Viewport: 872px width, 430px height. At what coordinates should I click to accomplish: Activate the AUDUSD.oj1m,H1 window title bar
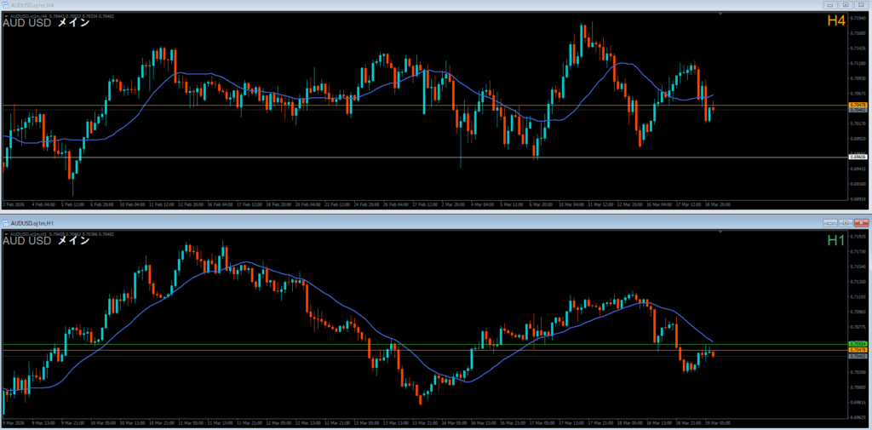coord(341,222)
